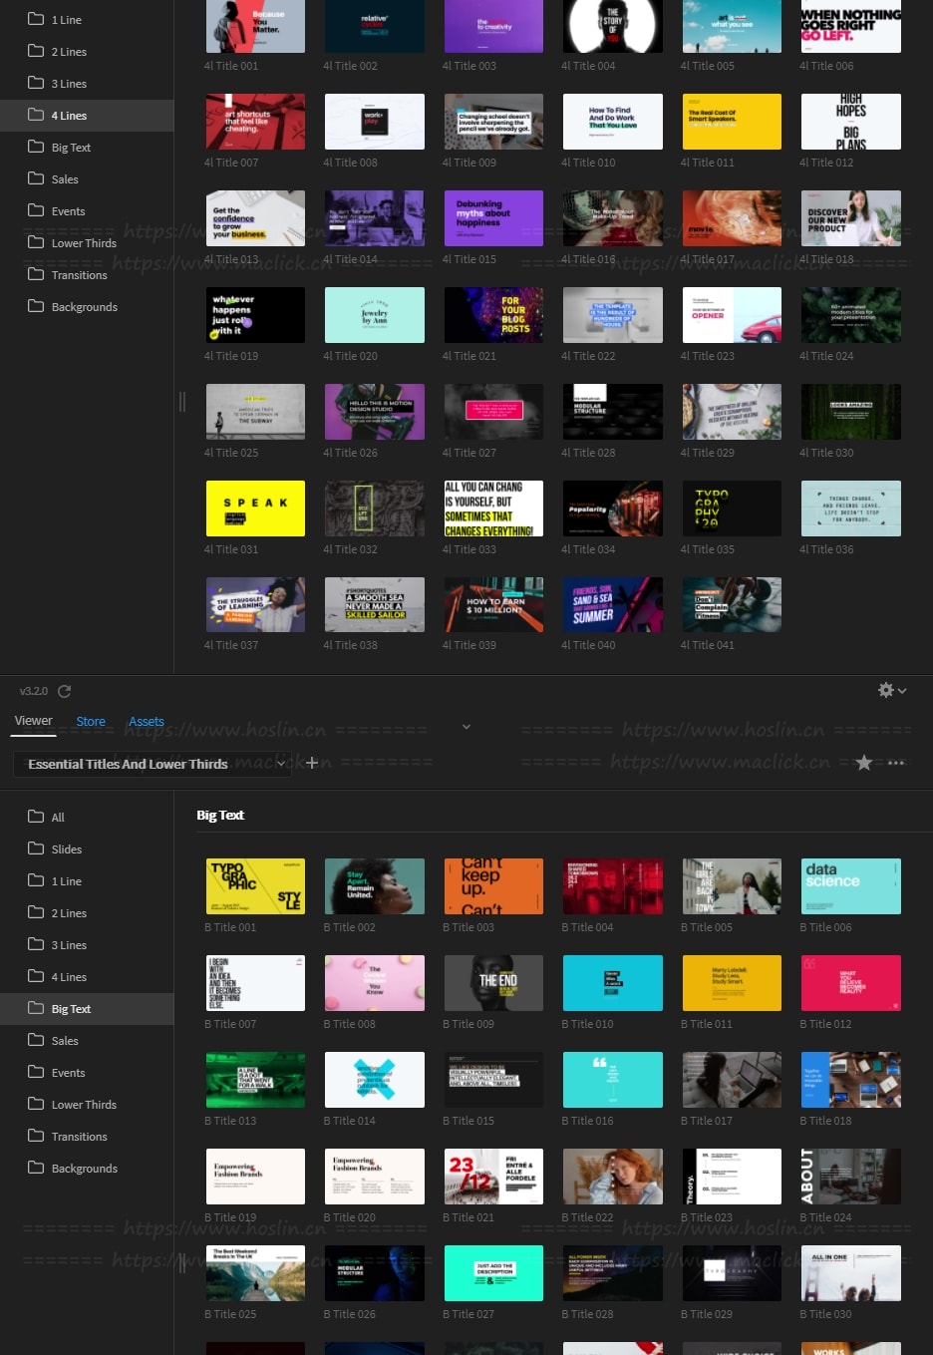Click the folder icon next to All
933x1355 pixels.
36,817
